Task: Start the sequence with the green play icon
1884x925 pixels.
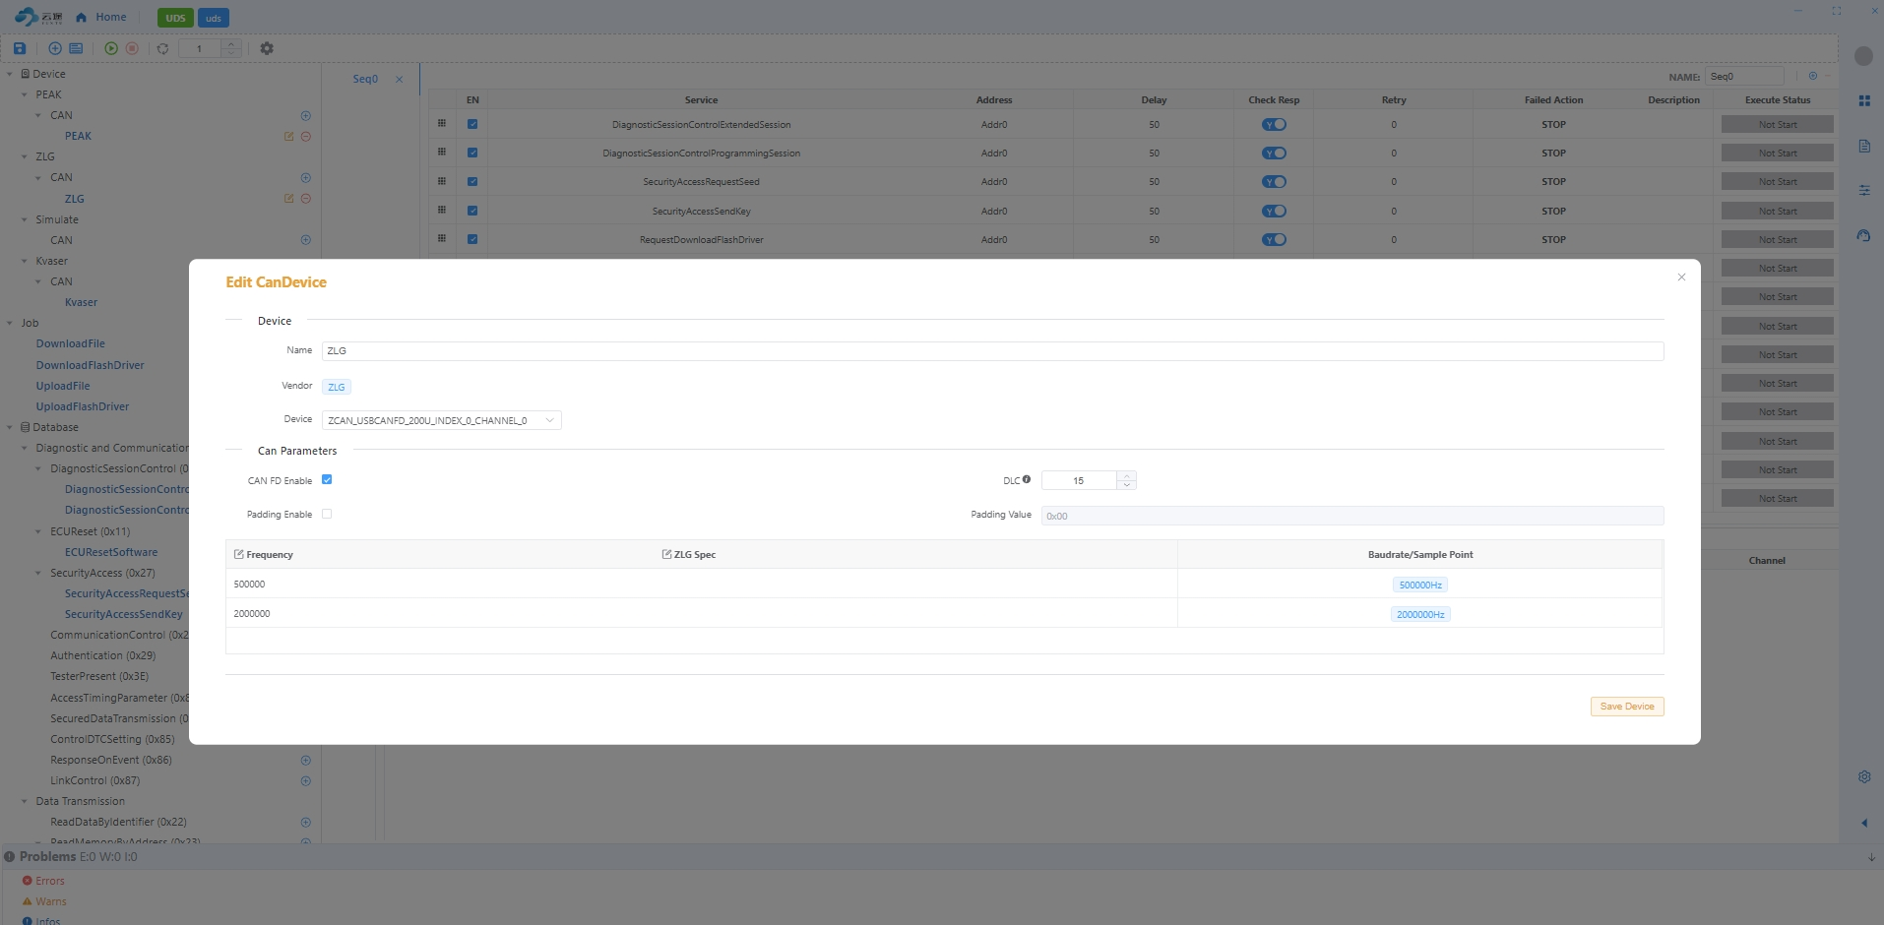Action: 111,48
